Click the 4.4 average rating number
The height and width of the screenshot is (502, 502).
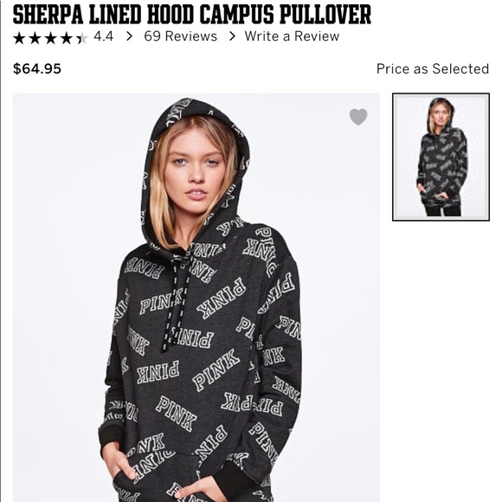point(103,36)
